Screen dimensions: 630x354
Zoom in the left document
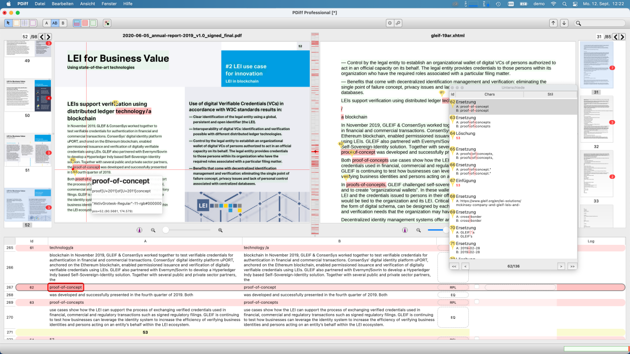pos(220,230)
